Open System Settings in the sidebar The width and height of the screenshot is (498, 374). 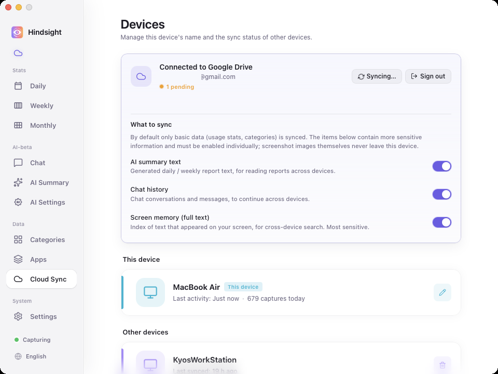pos(41,316)
